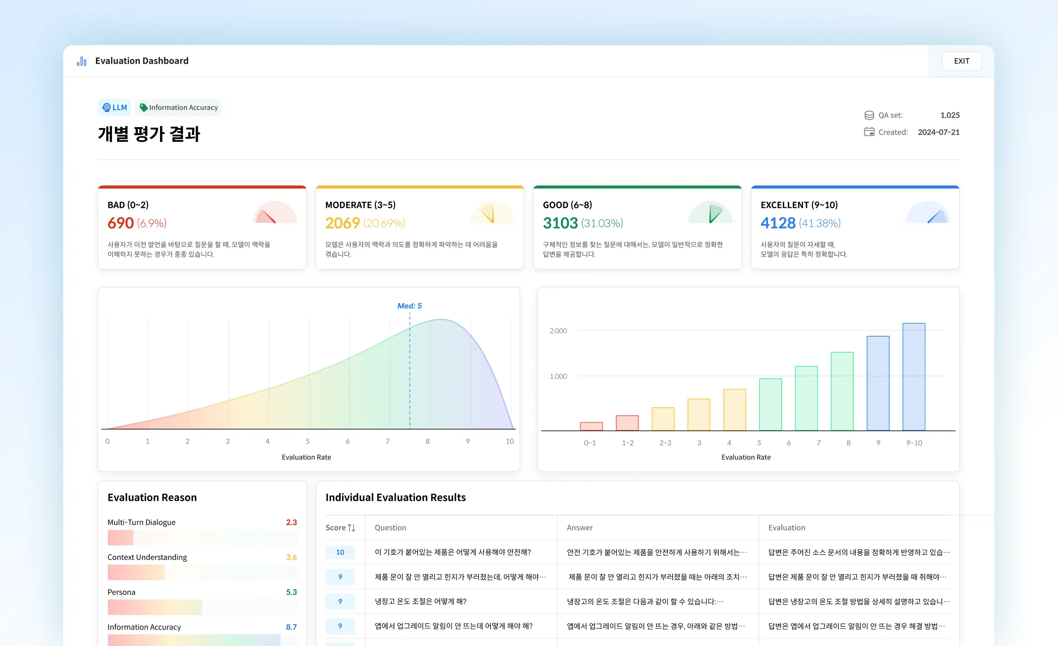Click the Created calendar icon
Screen dimensions: 1058x646
[869, 132]
